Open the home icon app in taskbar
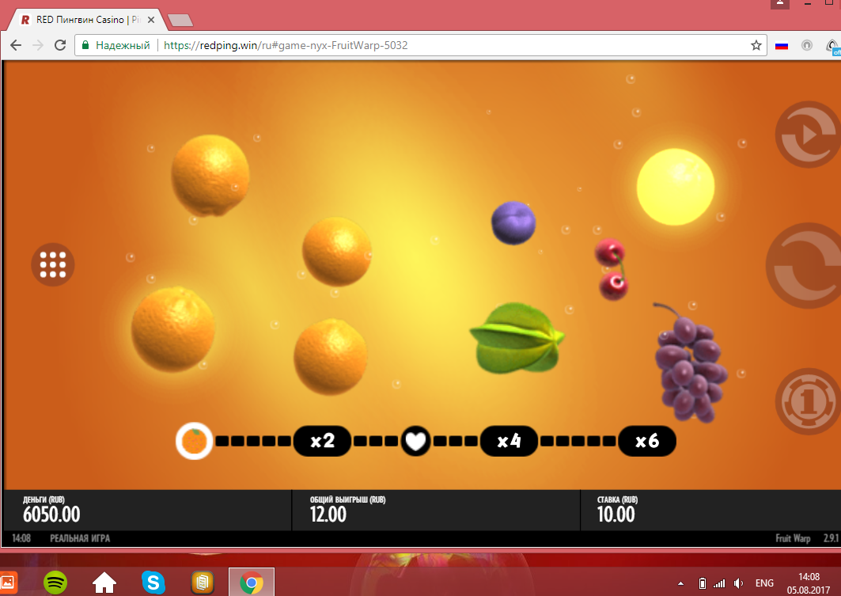The width and height of the screenshot is (841, 596). click(104, 583)
